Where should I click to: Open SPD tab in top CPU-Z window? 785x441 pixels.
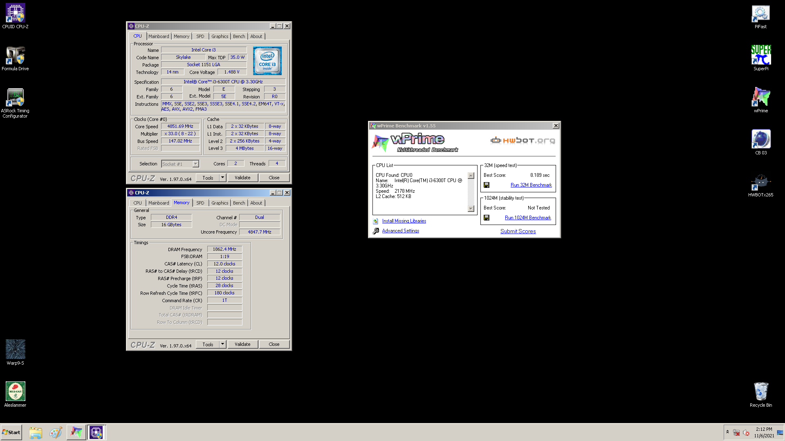tap(200, 36)
